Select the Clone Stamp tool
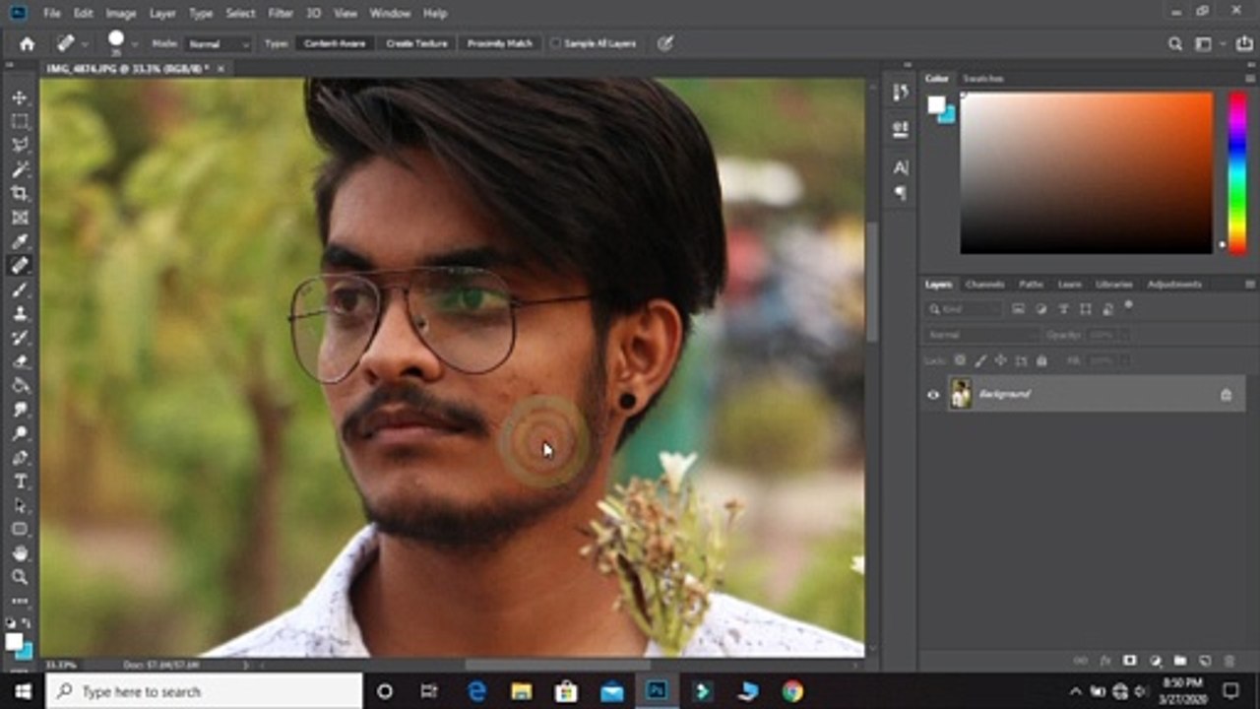Viewport: 1260px width, 709px height. point(20,313)
